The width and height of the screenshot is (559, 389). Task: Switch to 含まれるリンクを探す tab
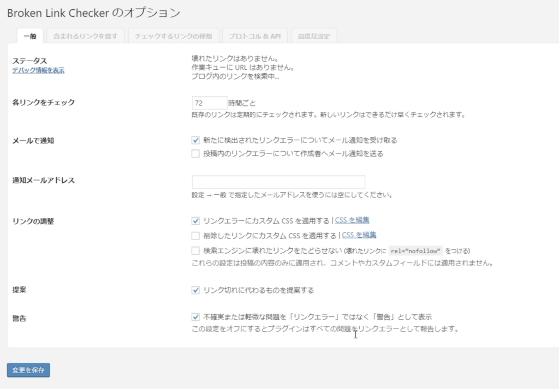pyautogui.click(x=86, y=36)
